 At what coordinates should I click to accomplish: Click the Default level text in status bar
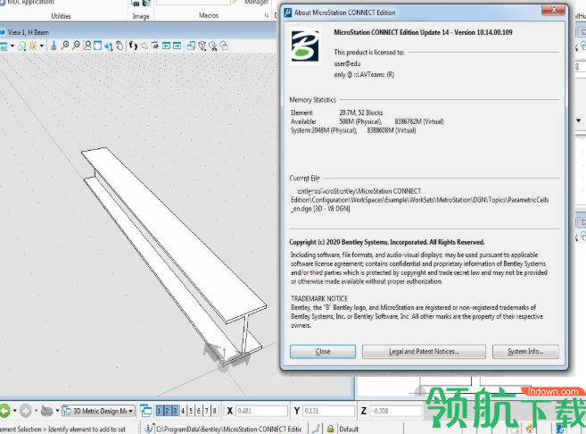(349, 430)
